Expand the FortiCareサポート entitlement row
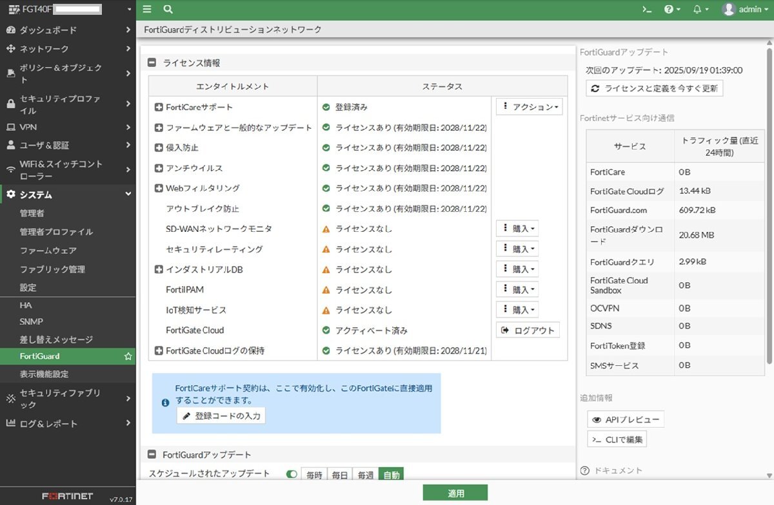The width and height of the screenshot is (774, 505). 159,107
